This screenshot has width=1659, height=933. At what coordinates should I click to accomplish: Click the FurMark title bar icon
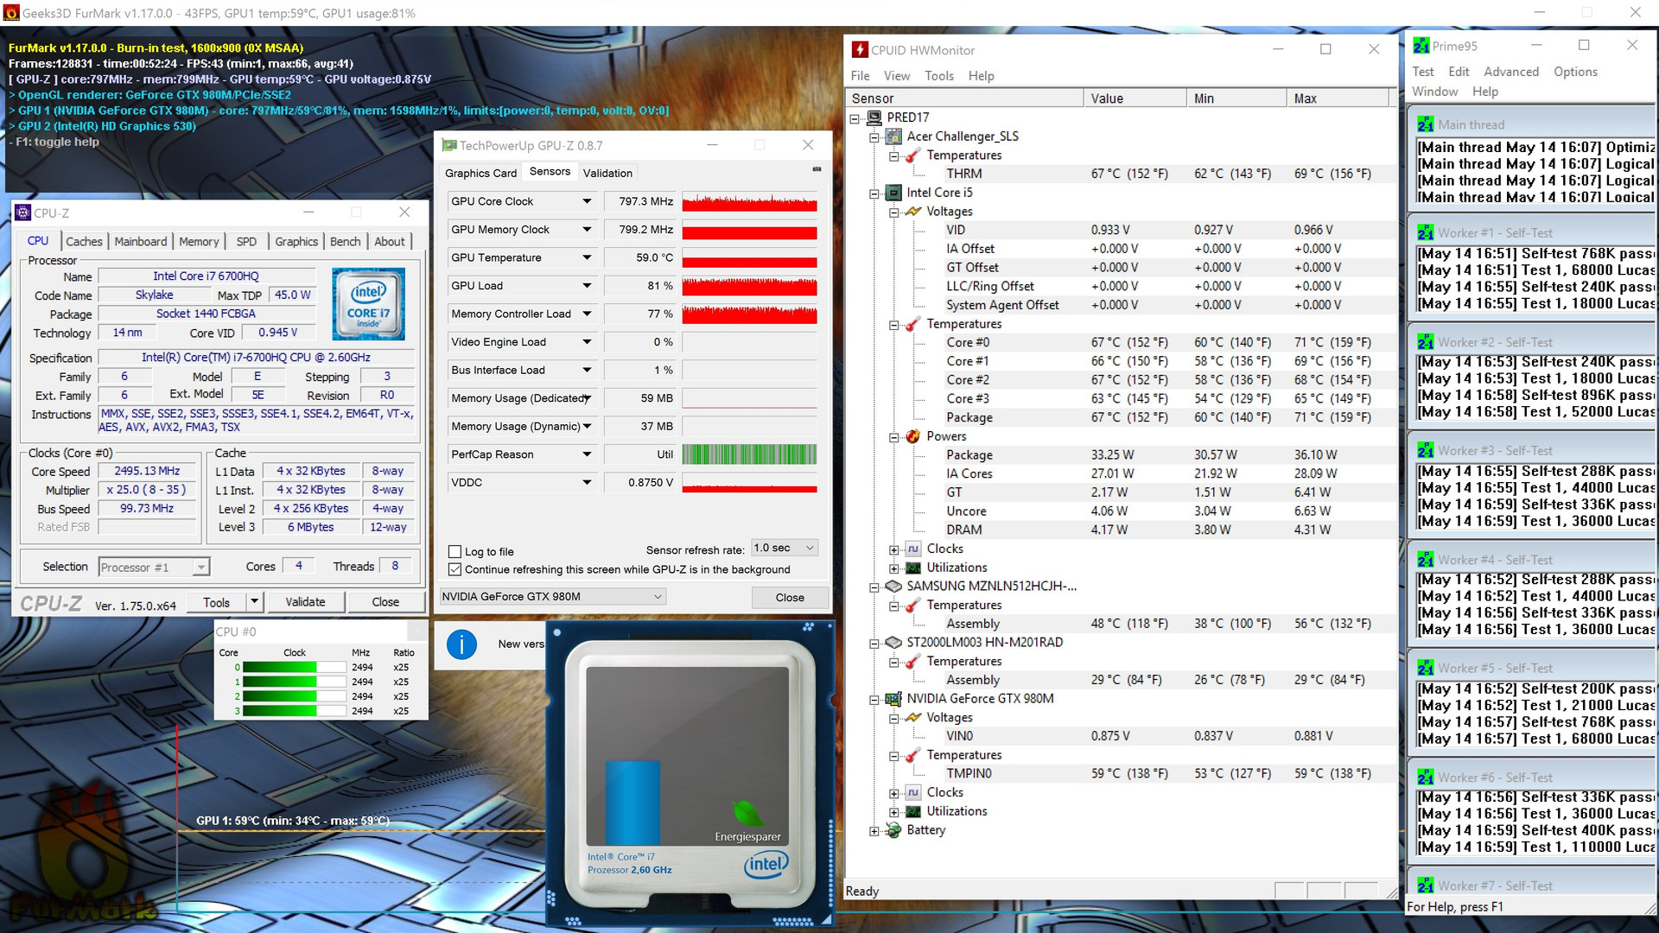(x=11, y=13)
